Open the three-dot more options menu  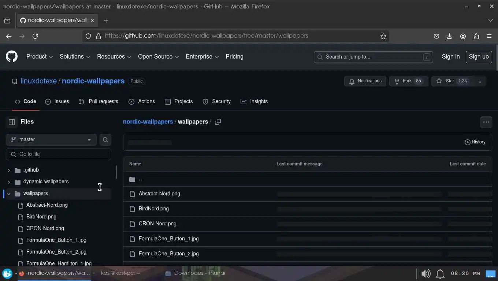[486, 122]
